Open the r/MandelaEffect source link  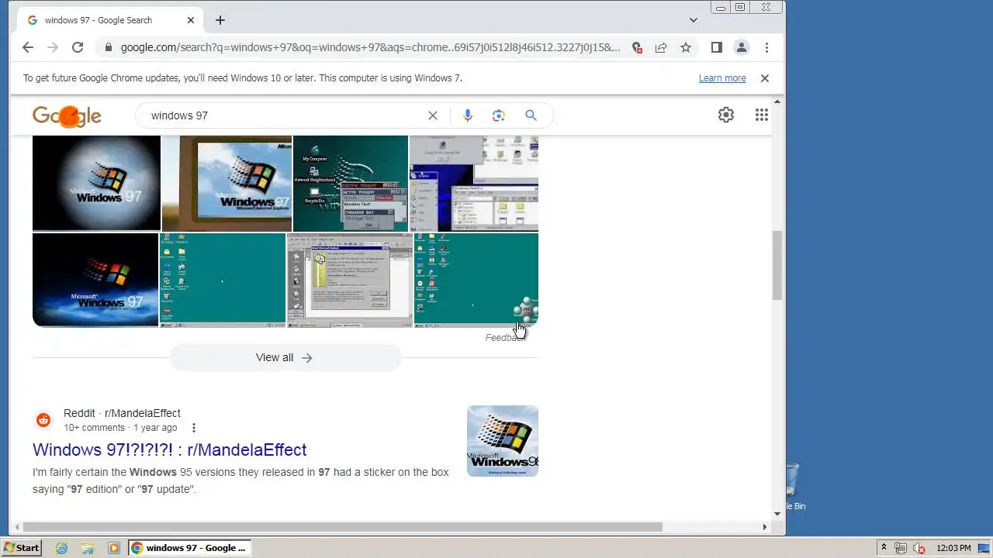(122, 413)
